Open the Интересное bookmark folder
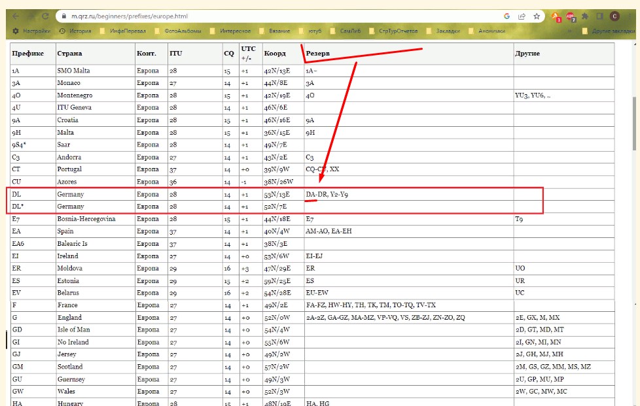The width and height of the screenshot is (640, 406). [x=230, y=31]
